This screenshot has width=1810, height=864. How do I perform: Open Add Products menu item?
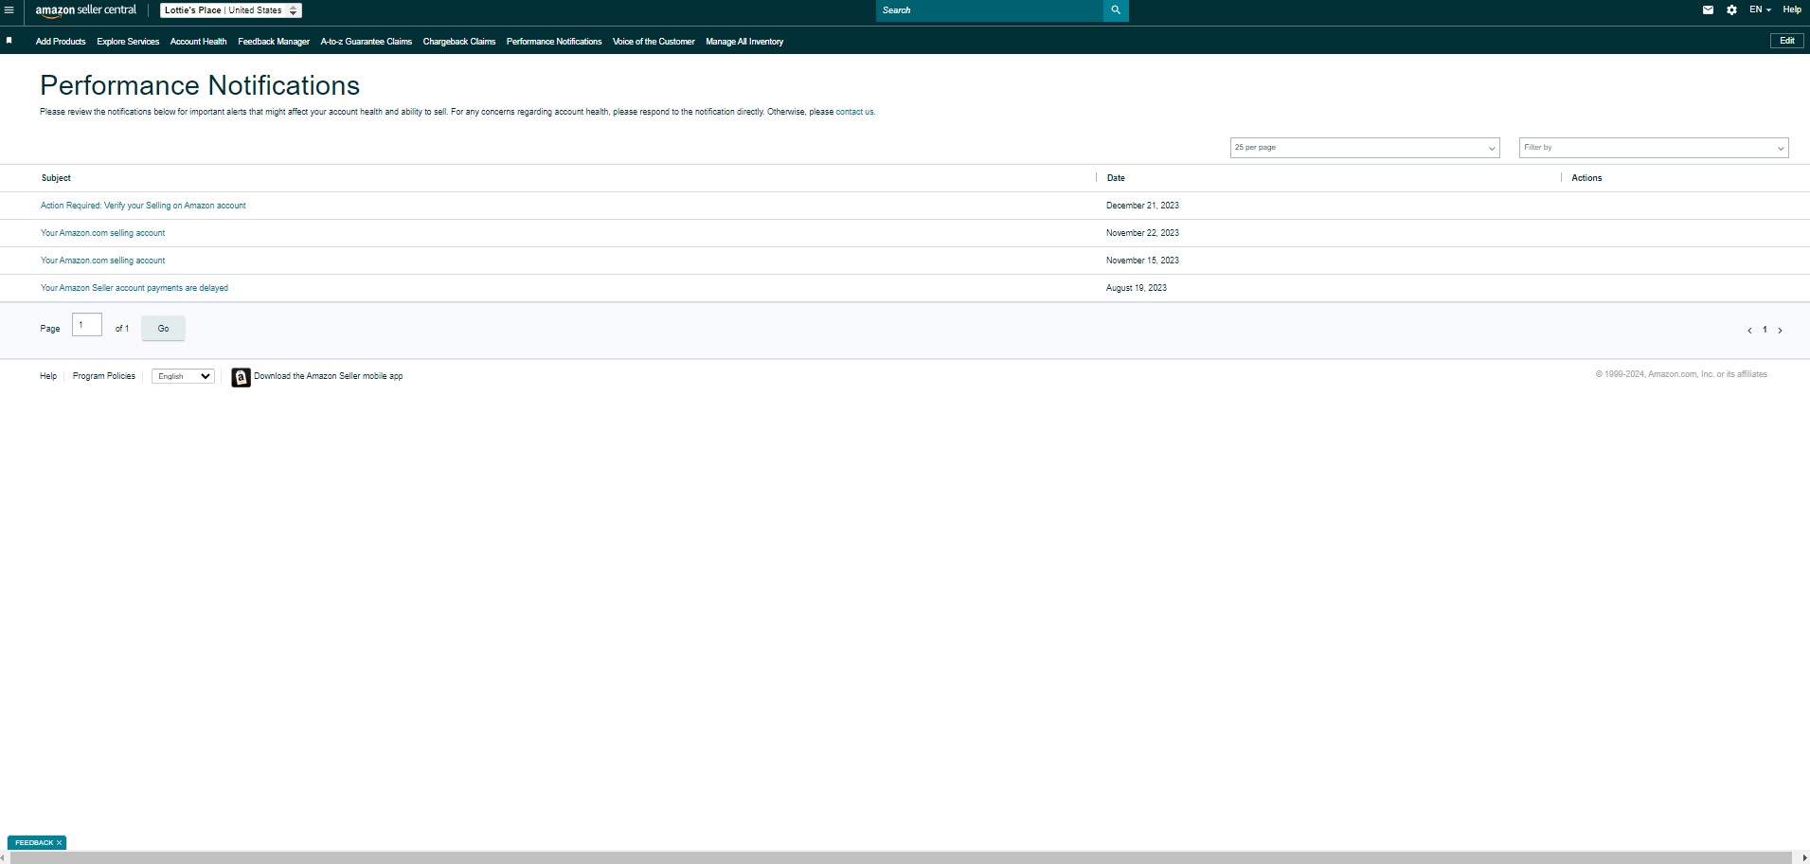tap(61, 42)
